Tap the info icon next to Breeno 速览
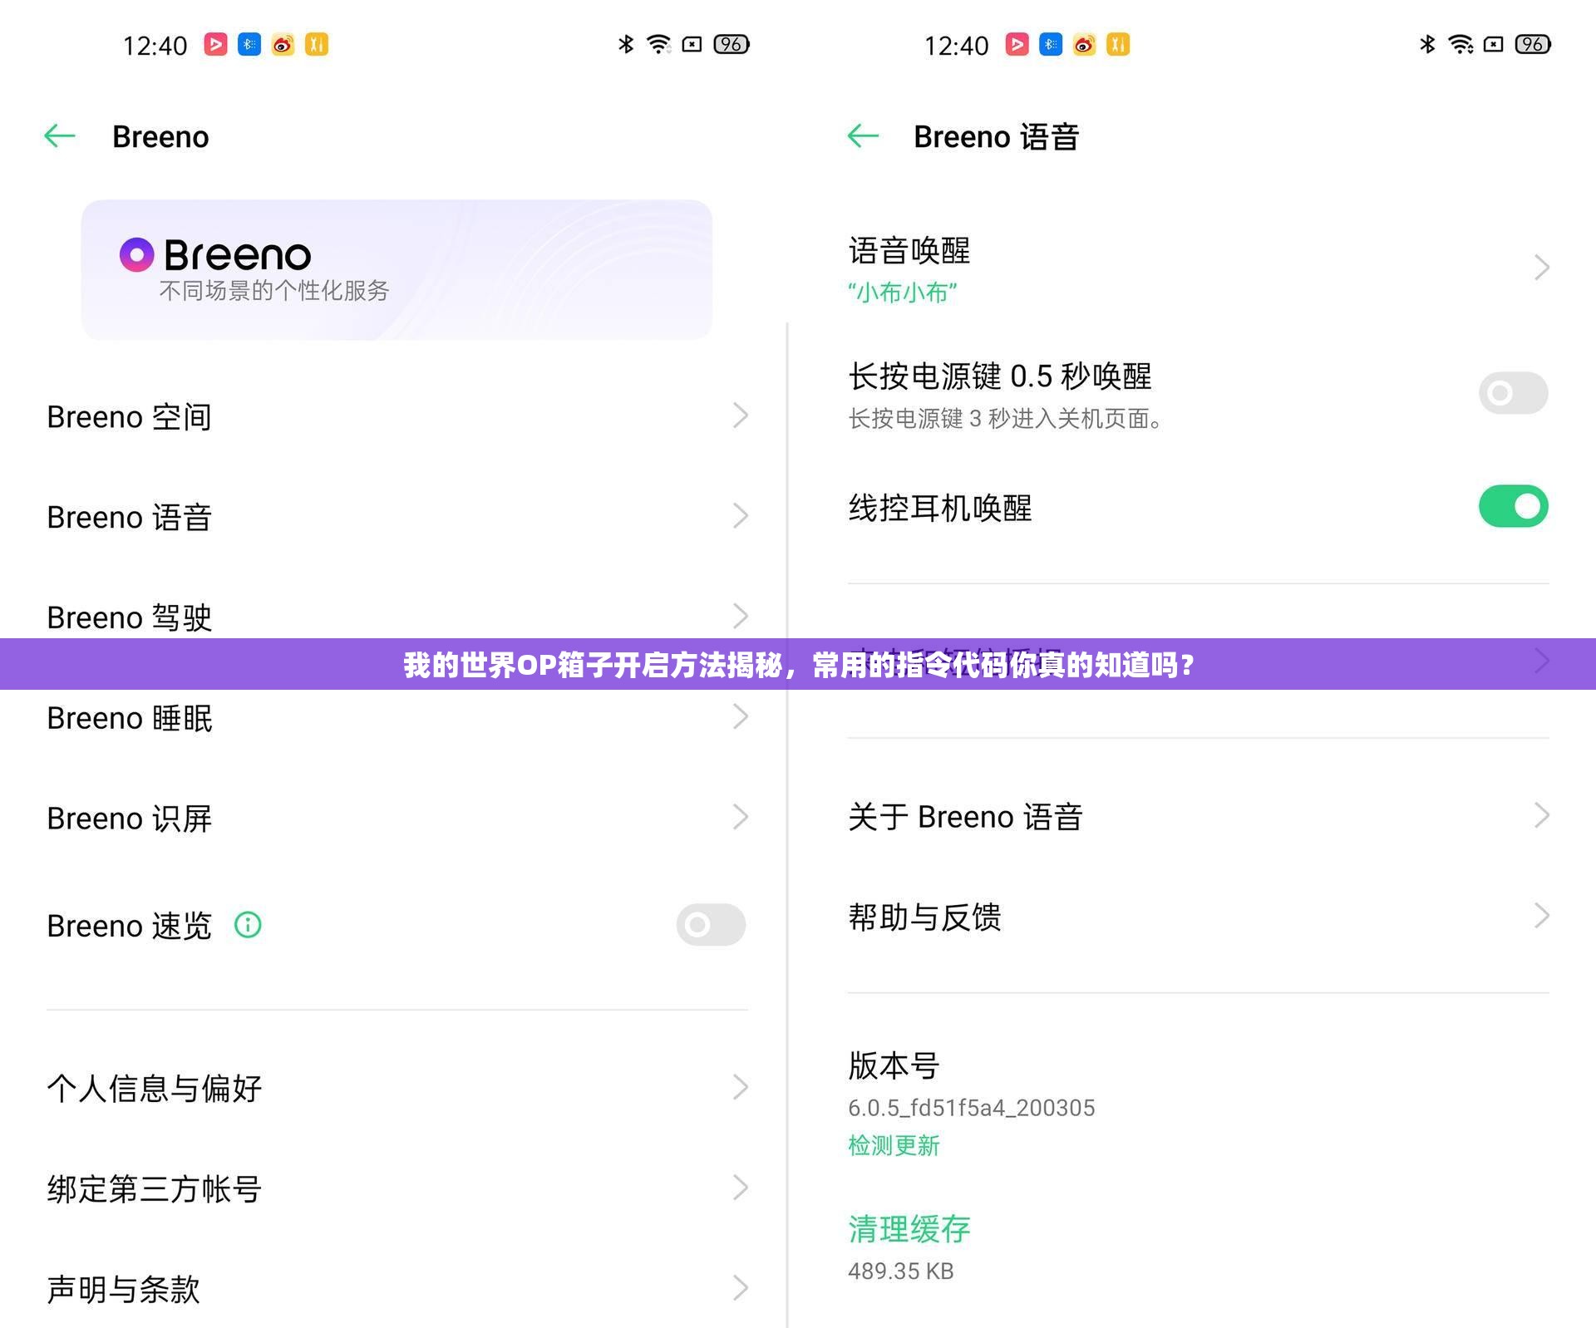 247,925
